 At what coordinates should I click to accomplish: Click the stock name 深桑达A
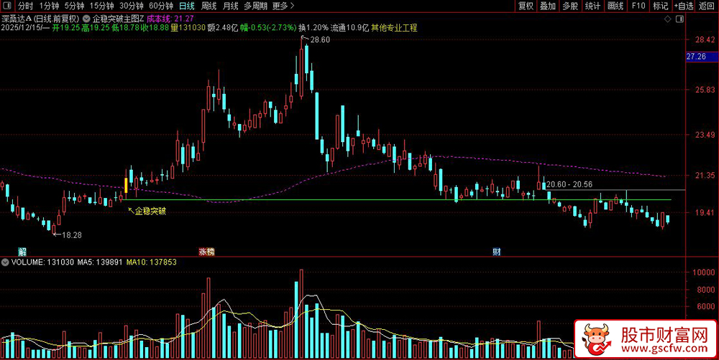tap(16, 19)
